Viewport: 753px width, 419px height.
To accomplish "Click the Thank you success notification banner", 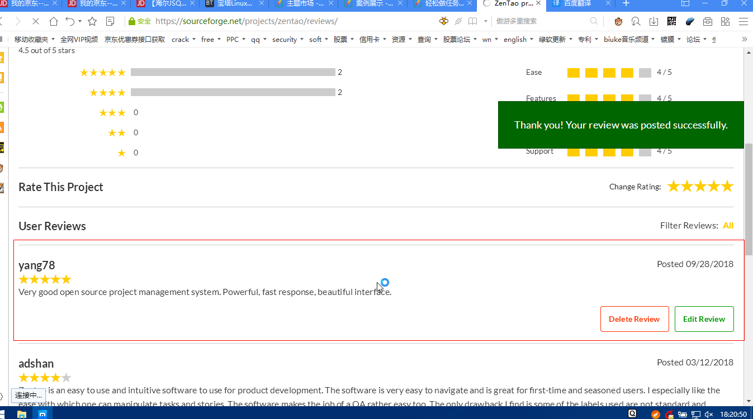I will pos(621,125).
